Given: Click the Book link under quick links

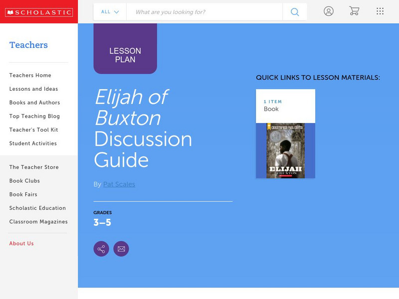Looking at the screenshot, I should [271, 109].
